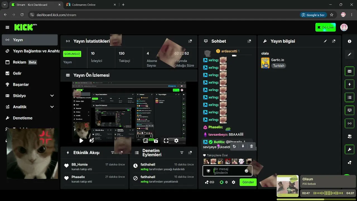Expand the Analitik sidebar section
Image resolution: width=357 pixels, height=201 pixels.
click(x=30, y=107)
